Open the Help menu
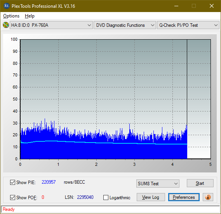 [30, 16]
